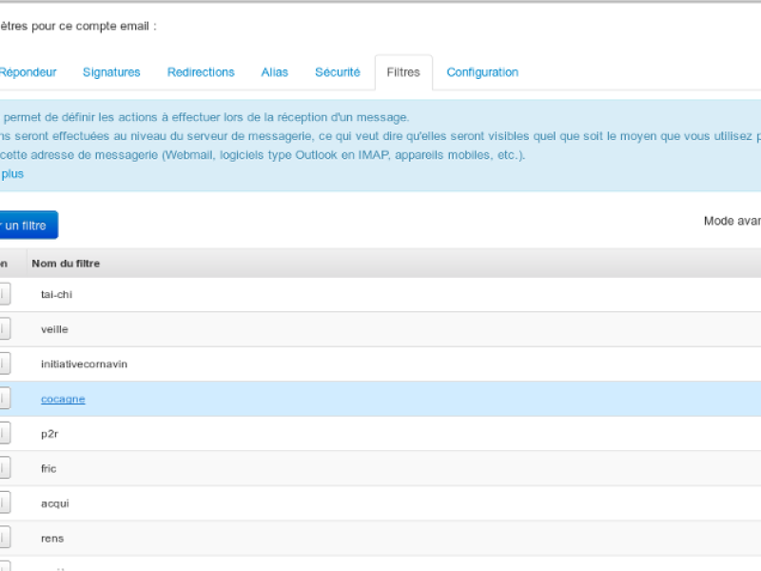Screen dimensions: 761x571
Task: Follow the 'plus' link in the info box
Action: point(12,174)
